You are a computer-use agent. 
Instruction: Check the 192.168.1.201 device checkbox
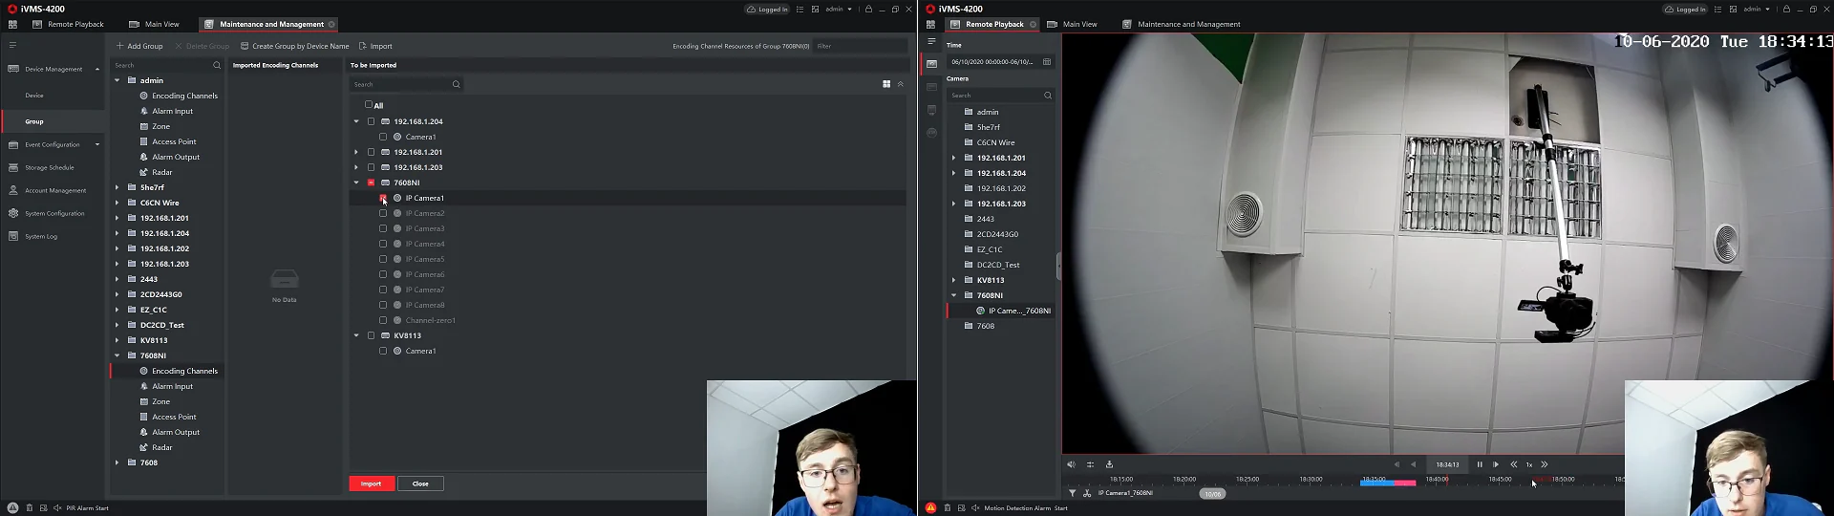(372, 152)
